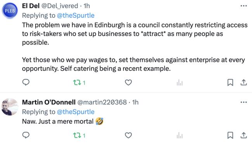Screen dimensions: 252x144
Task: Share Martin O'Donnell's tweet
Action: coord(243,136)
